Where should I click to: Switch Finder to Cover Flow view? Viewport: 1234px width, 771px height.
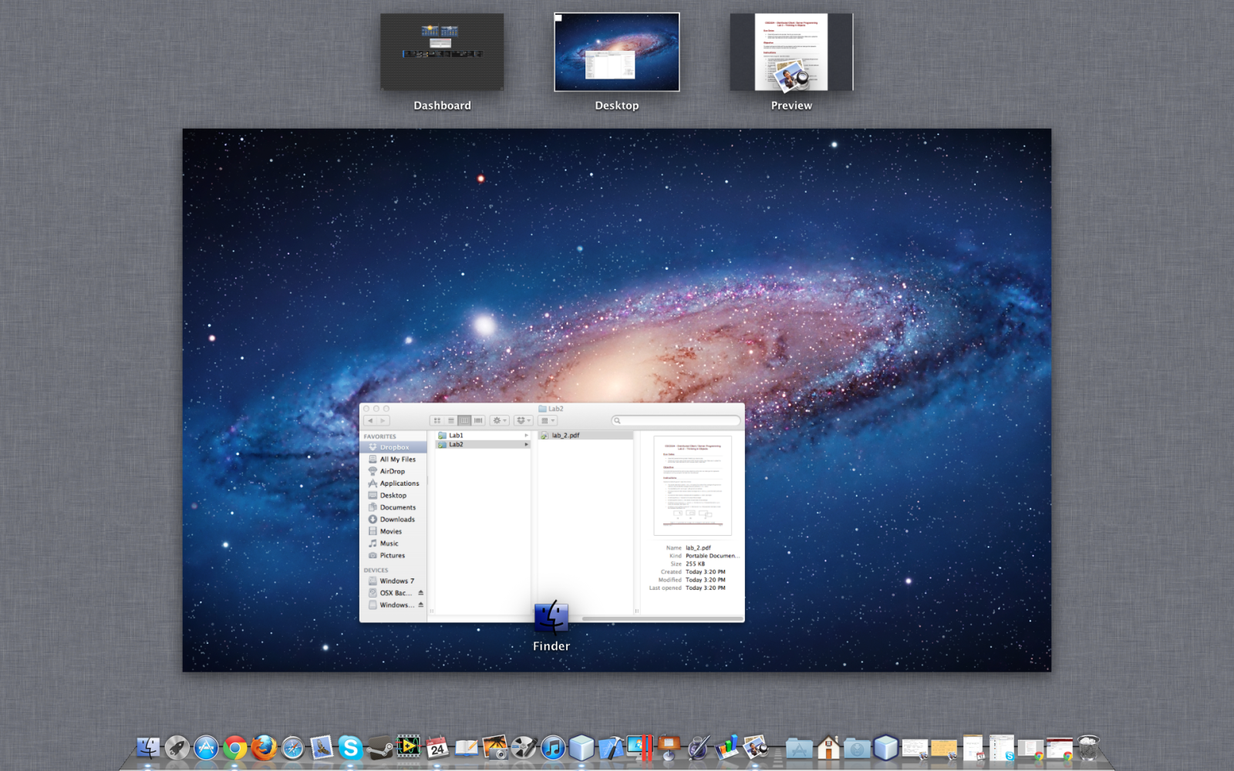pos(478,420)
